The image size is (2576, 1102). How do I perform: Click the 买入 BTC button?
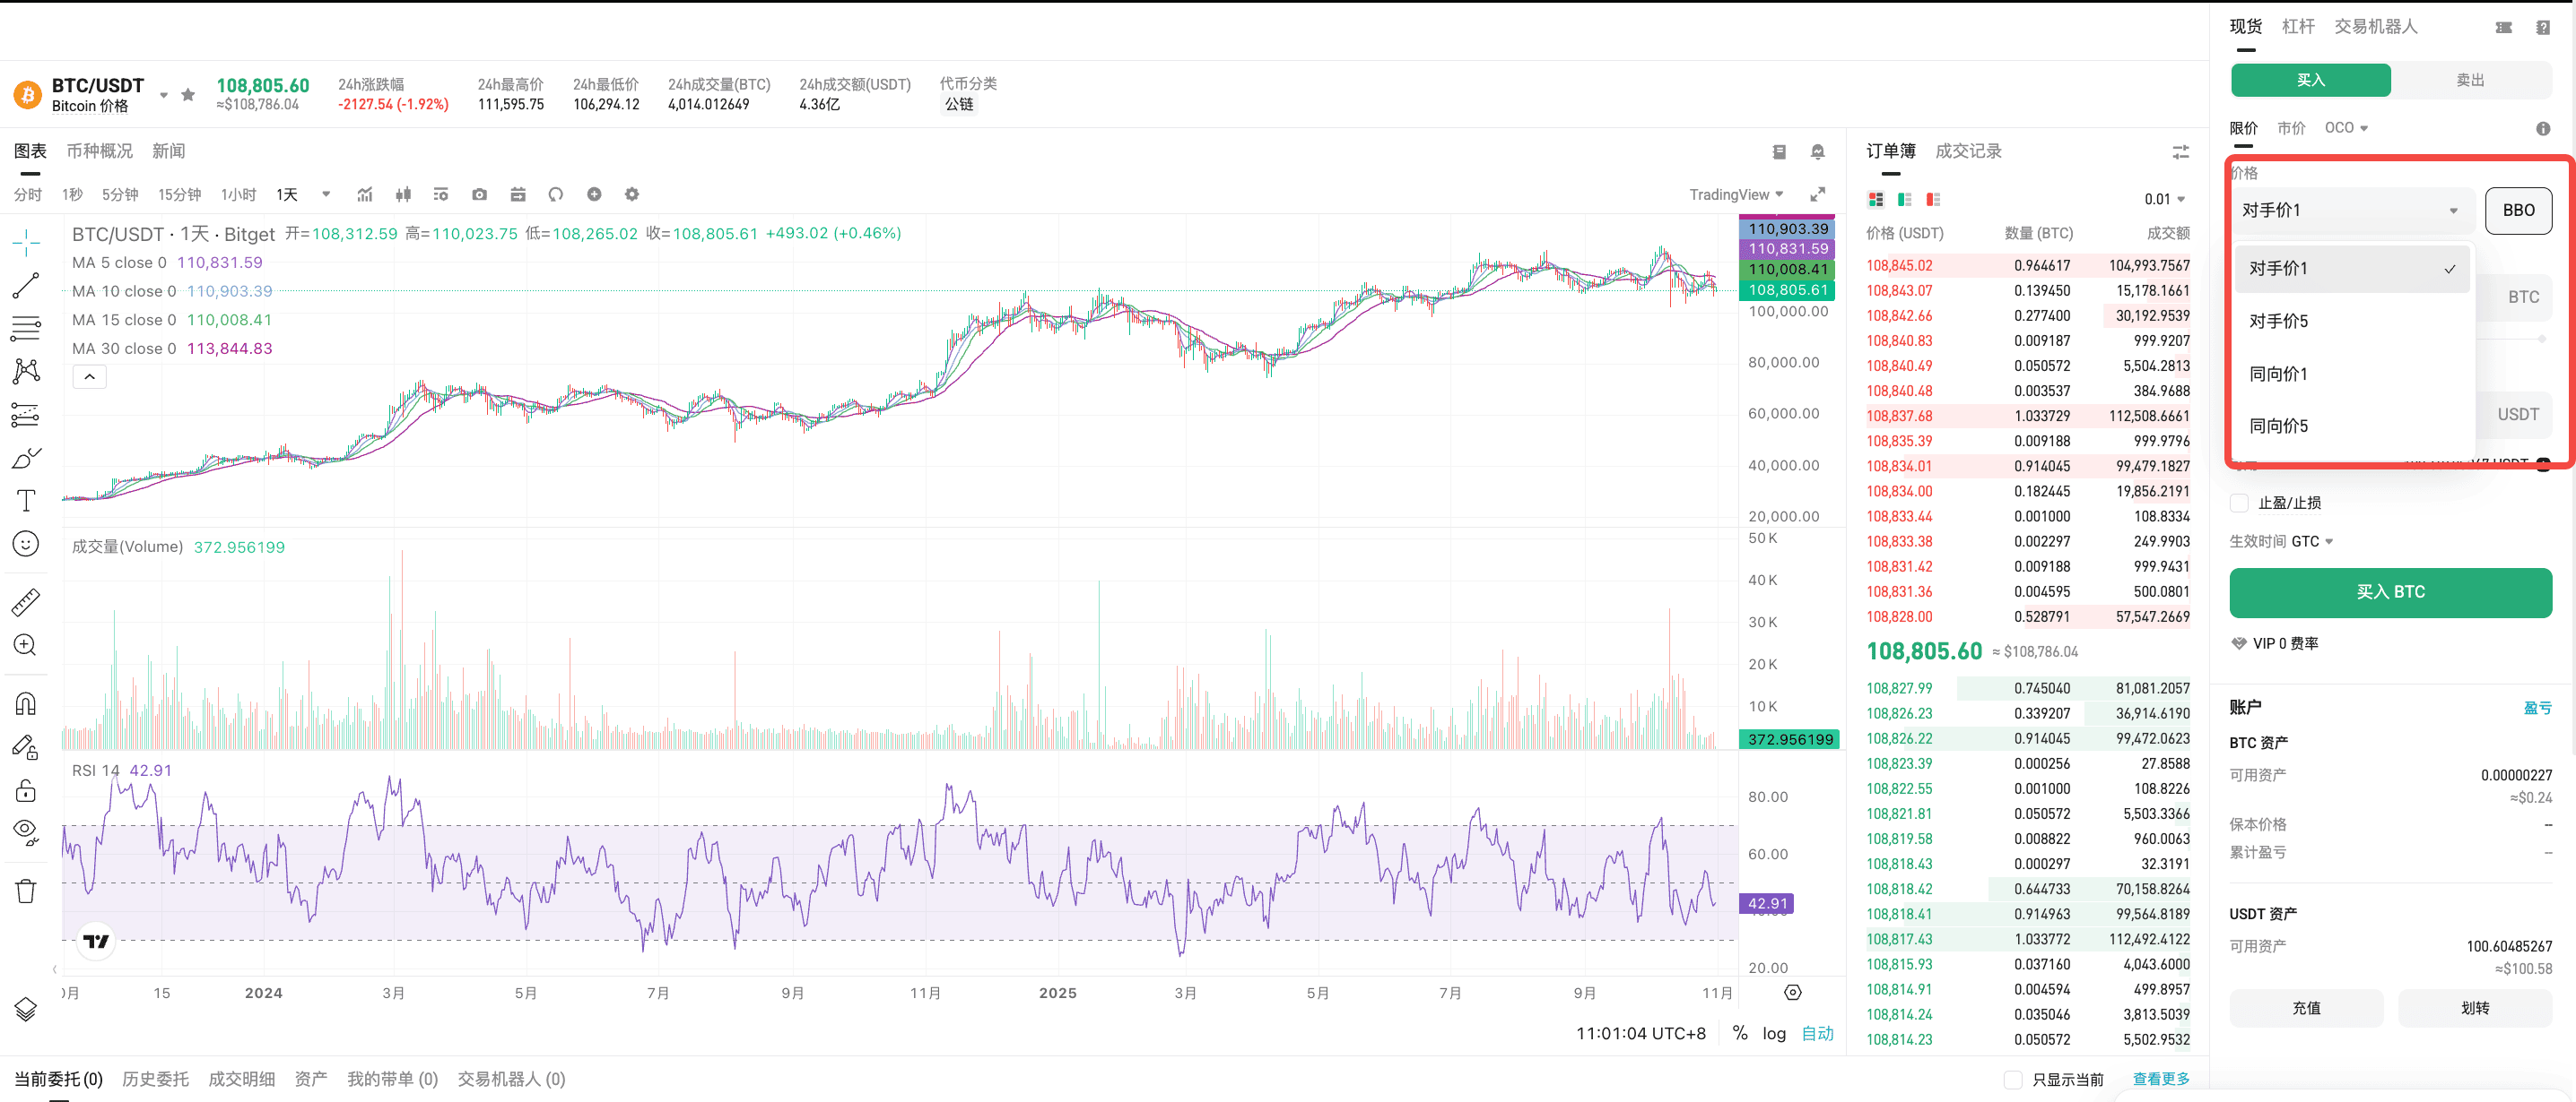click(x=2390, y=592)
